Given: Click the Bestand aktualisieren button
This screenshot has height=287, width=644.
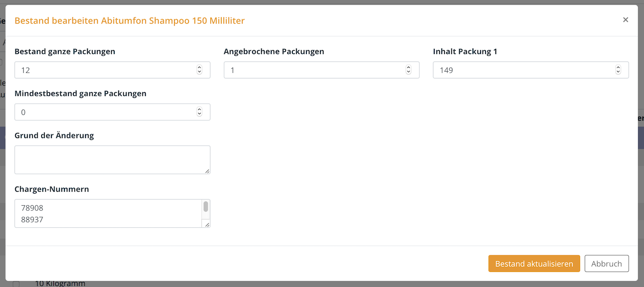Looking at the screenshot, I should (x=534, y=264).
